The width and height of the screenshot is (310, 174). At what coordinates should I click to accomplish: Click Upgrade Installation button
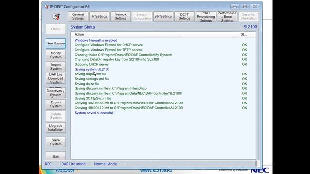tap(56, 128)
